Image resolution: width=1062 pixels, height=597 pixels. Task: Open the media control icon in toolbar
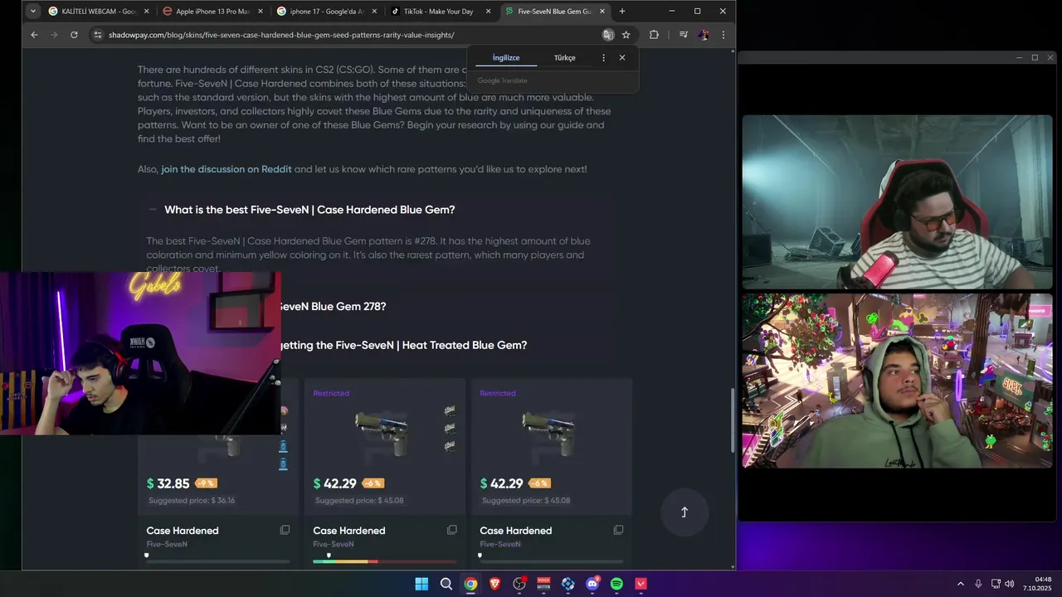tap(684, 35)
